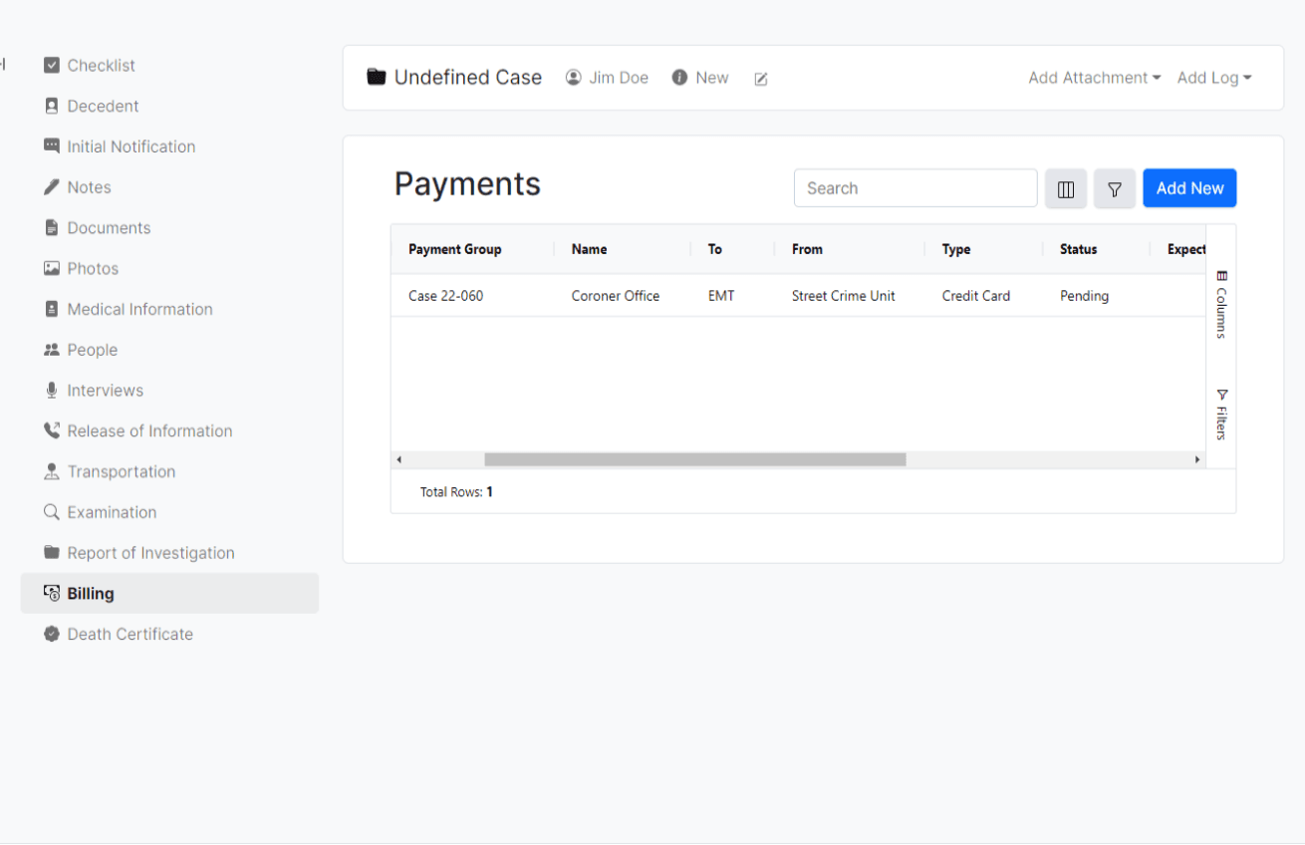Click the horizontal scrollbar right arrow
The height and width of the screenshot is (845, 1305).
(1197, 459)
